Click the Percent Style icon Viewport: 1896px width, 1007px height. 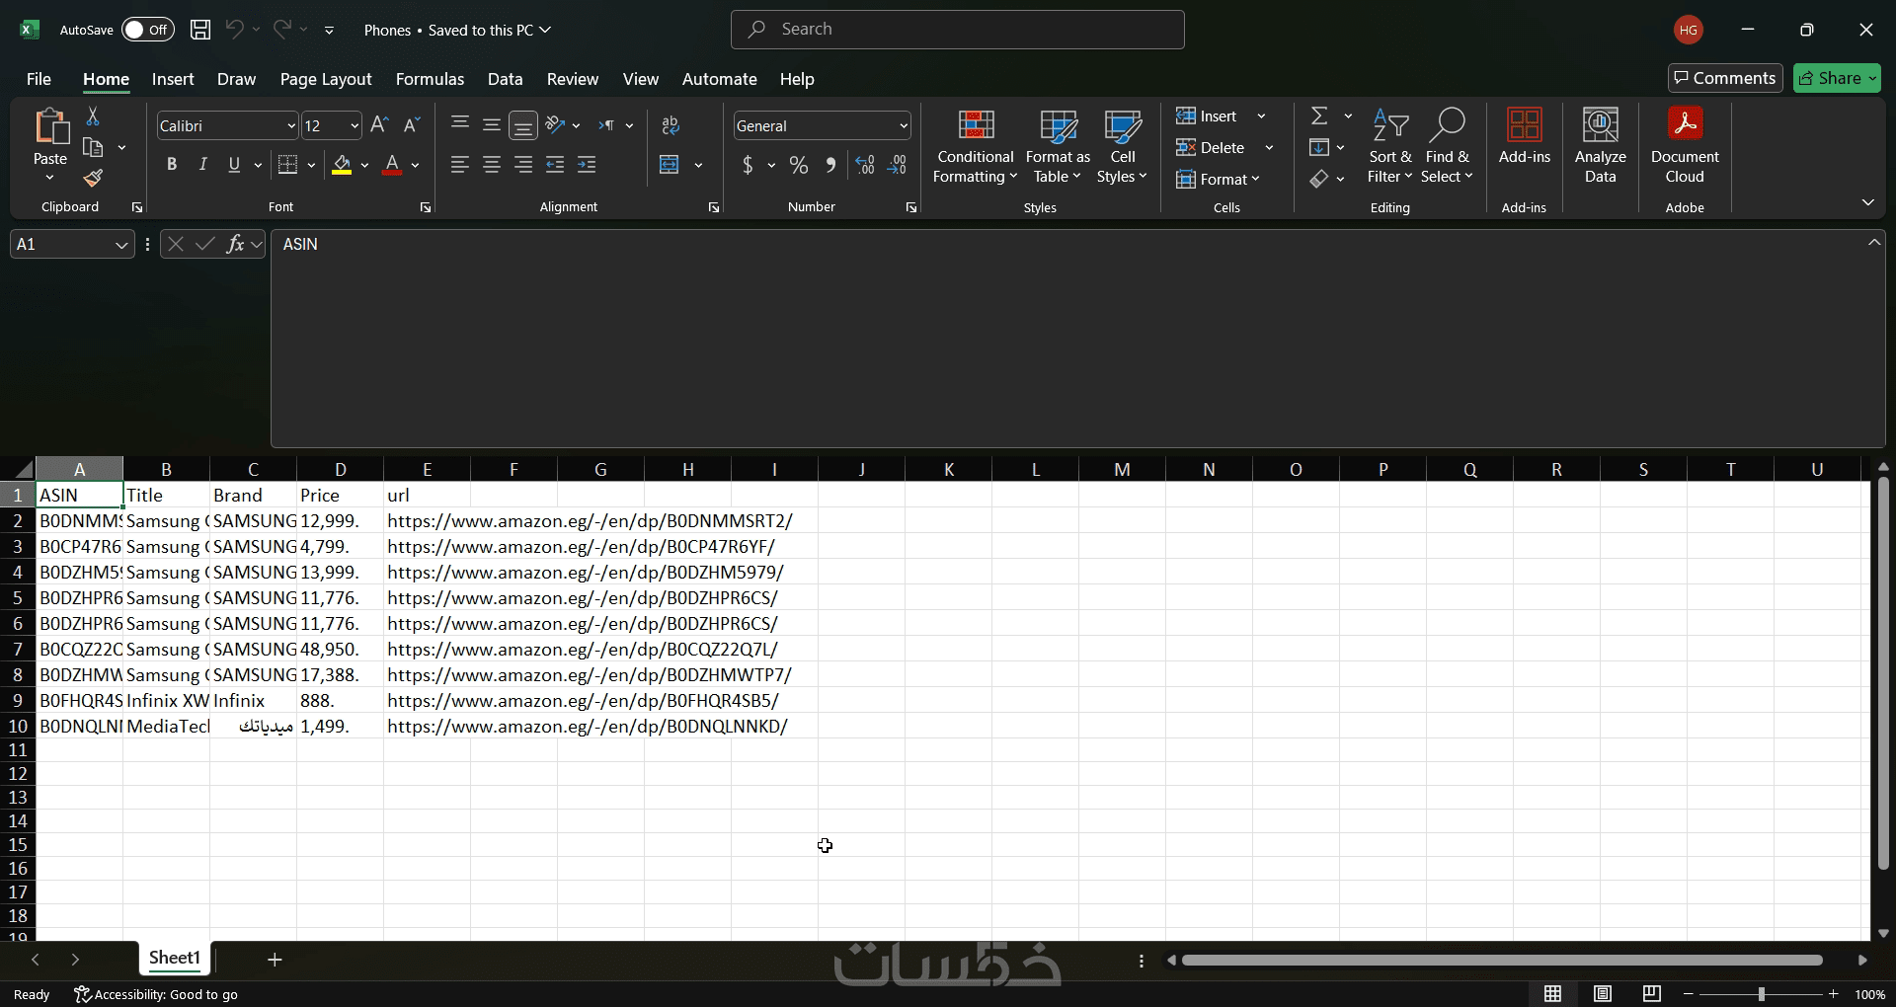click(799, 165)
